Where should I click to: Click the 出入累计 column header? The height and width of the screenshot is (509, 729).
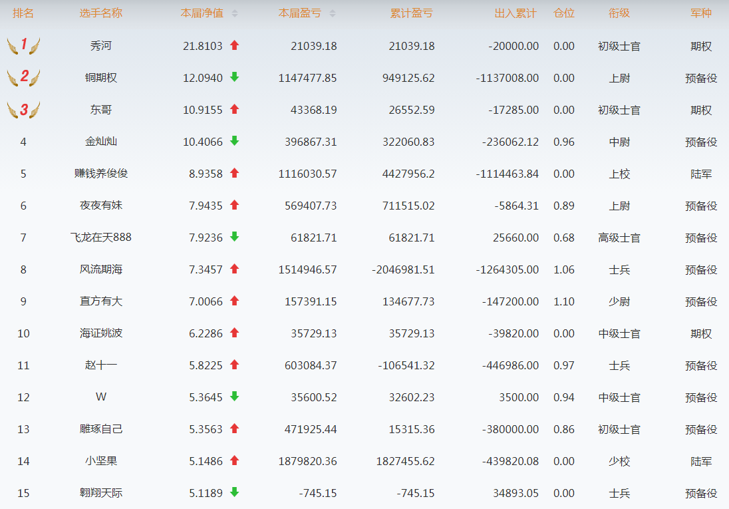(x=515, y=13)
